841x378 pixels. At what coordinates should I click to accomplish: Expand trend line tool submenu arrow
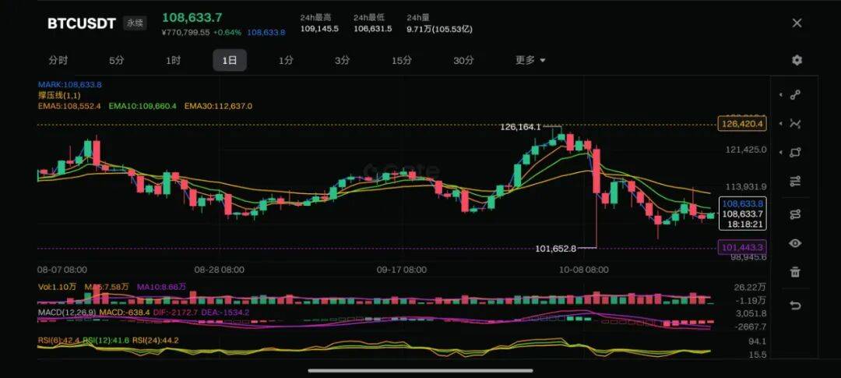(x=780, y=95)
